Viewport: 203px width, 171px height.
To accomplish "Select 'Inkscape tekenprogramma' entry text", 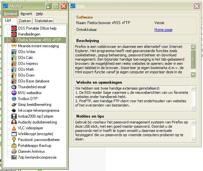I will click(38, 110).
